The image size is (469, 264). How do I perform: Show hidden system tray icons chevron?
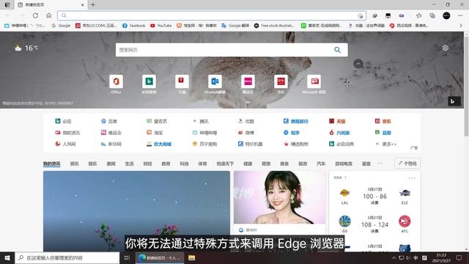click(x=394, y=257)
